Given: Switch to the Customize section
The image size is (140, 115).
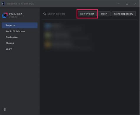Looking at the screenshot, I should [x=19, y=37].
